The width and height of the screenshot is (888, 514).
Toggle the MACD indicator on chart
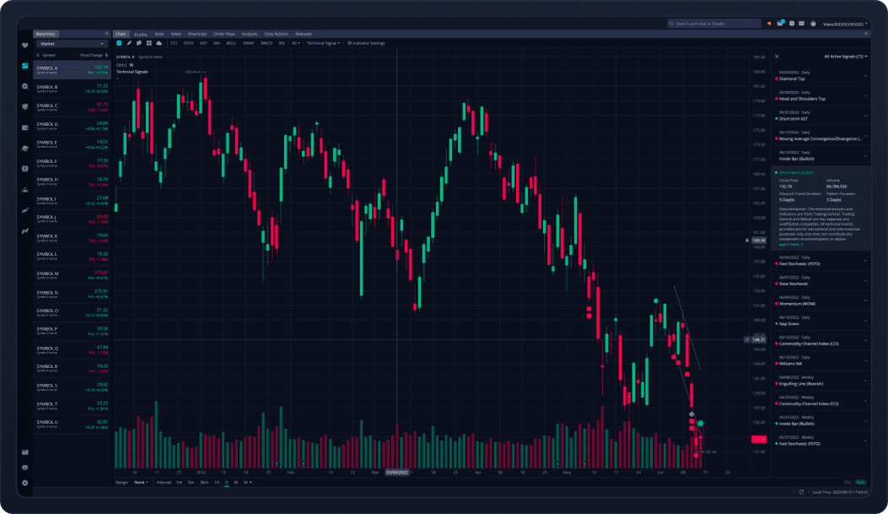pos(266,42)
